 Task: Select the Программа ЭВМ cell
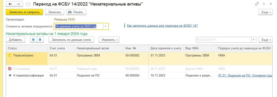[99, 58]
